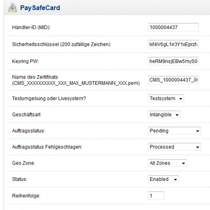Click the arrow beside Intangible
Image resolution: width=210 pixels, height=210 pixels.
(x=177, y=115)
